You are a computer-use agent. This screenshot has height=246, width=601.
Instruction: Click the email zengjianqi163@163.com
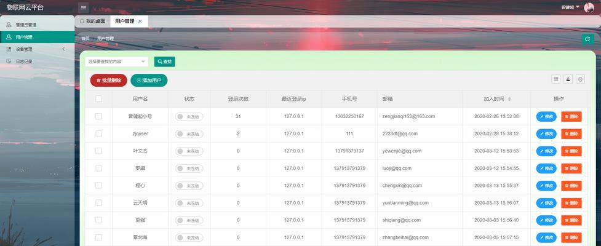(x=408, y=116)
